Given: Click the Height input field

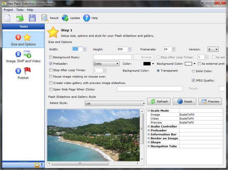Looking at the screenshot, I should (122, 49).
